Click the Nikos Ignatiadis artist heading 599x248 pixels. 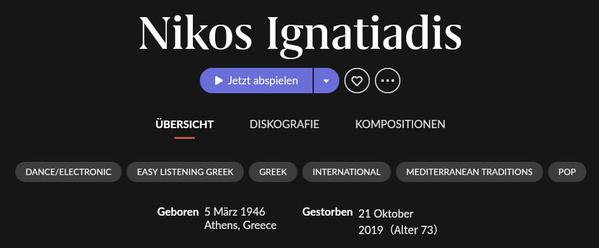click(x=300, y=35)
